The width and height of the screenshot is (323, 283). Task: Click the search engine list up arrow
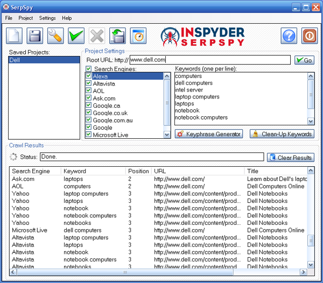click(x=167, y=76)
